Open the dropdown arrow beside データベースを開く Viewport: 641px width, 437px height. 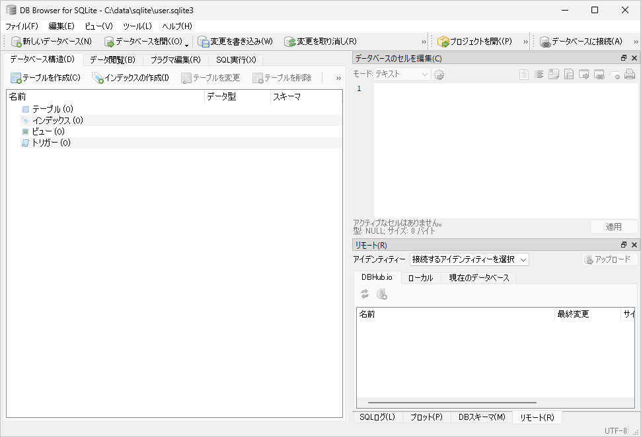click(186, 44)
